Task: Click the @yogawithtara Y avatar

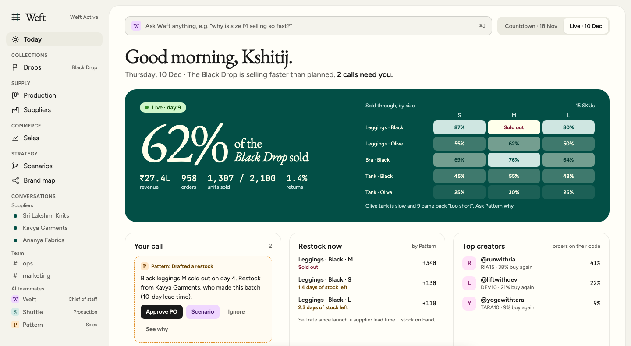Action: pos(469,304)
